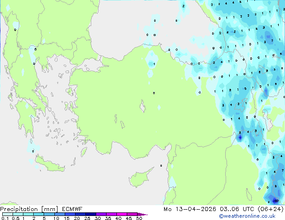Click the 0.1–0.5 mm palest legend swatch
The height and width of the screenshot is (220, 285).
tap(8, 214)
